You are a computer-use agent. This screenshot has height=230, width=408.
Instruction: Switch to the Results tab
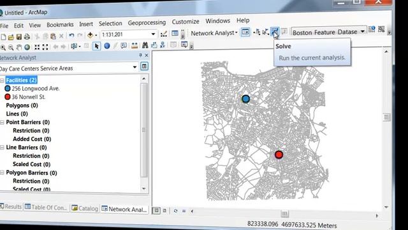(x=11, y=207)
